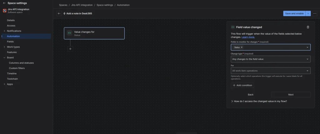Open the Fields to monitor dropdown arrow
The width and height of the screenshot is (320, 134).
pyautogui.click(x=307, y=47)
